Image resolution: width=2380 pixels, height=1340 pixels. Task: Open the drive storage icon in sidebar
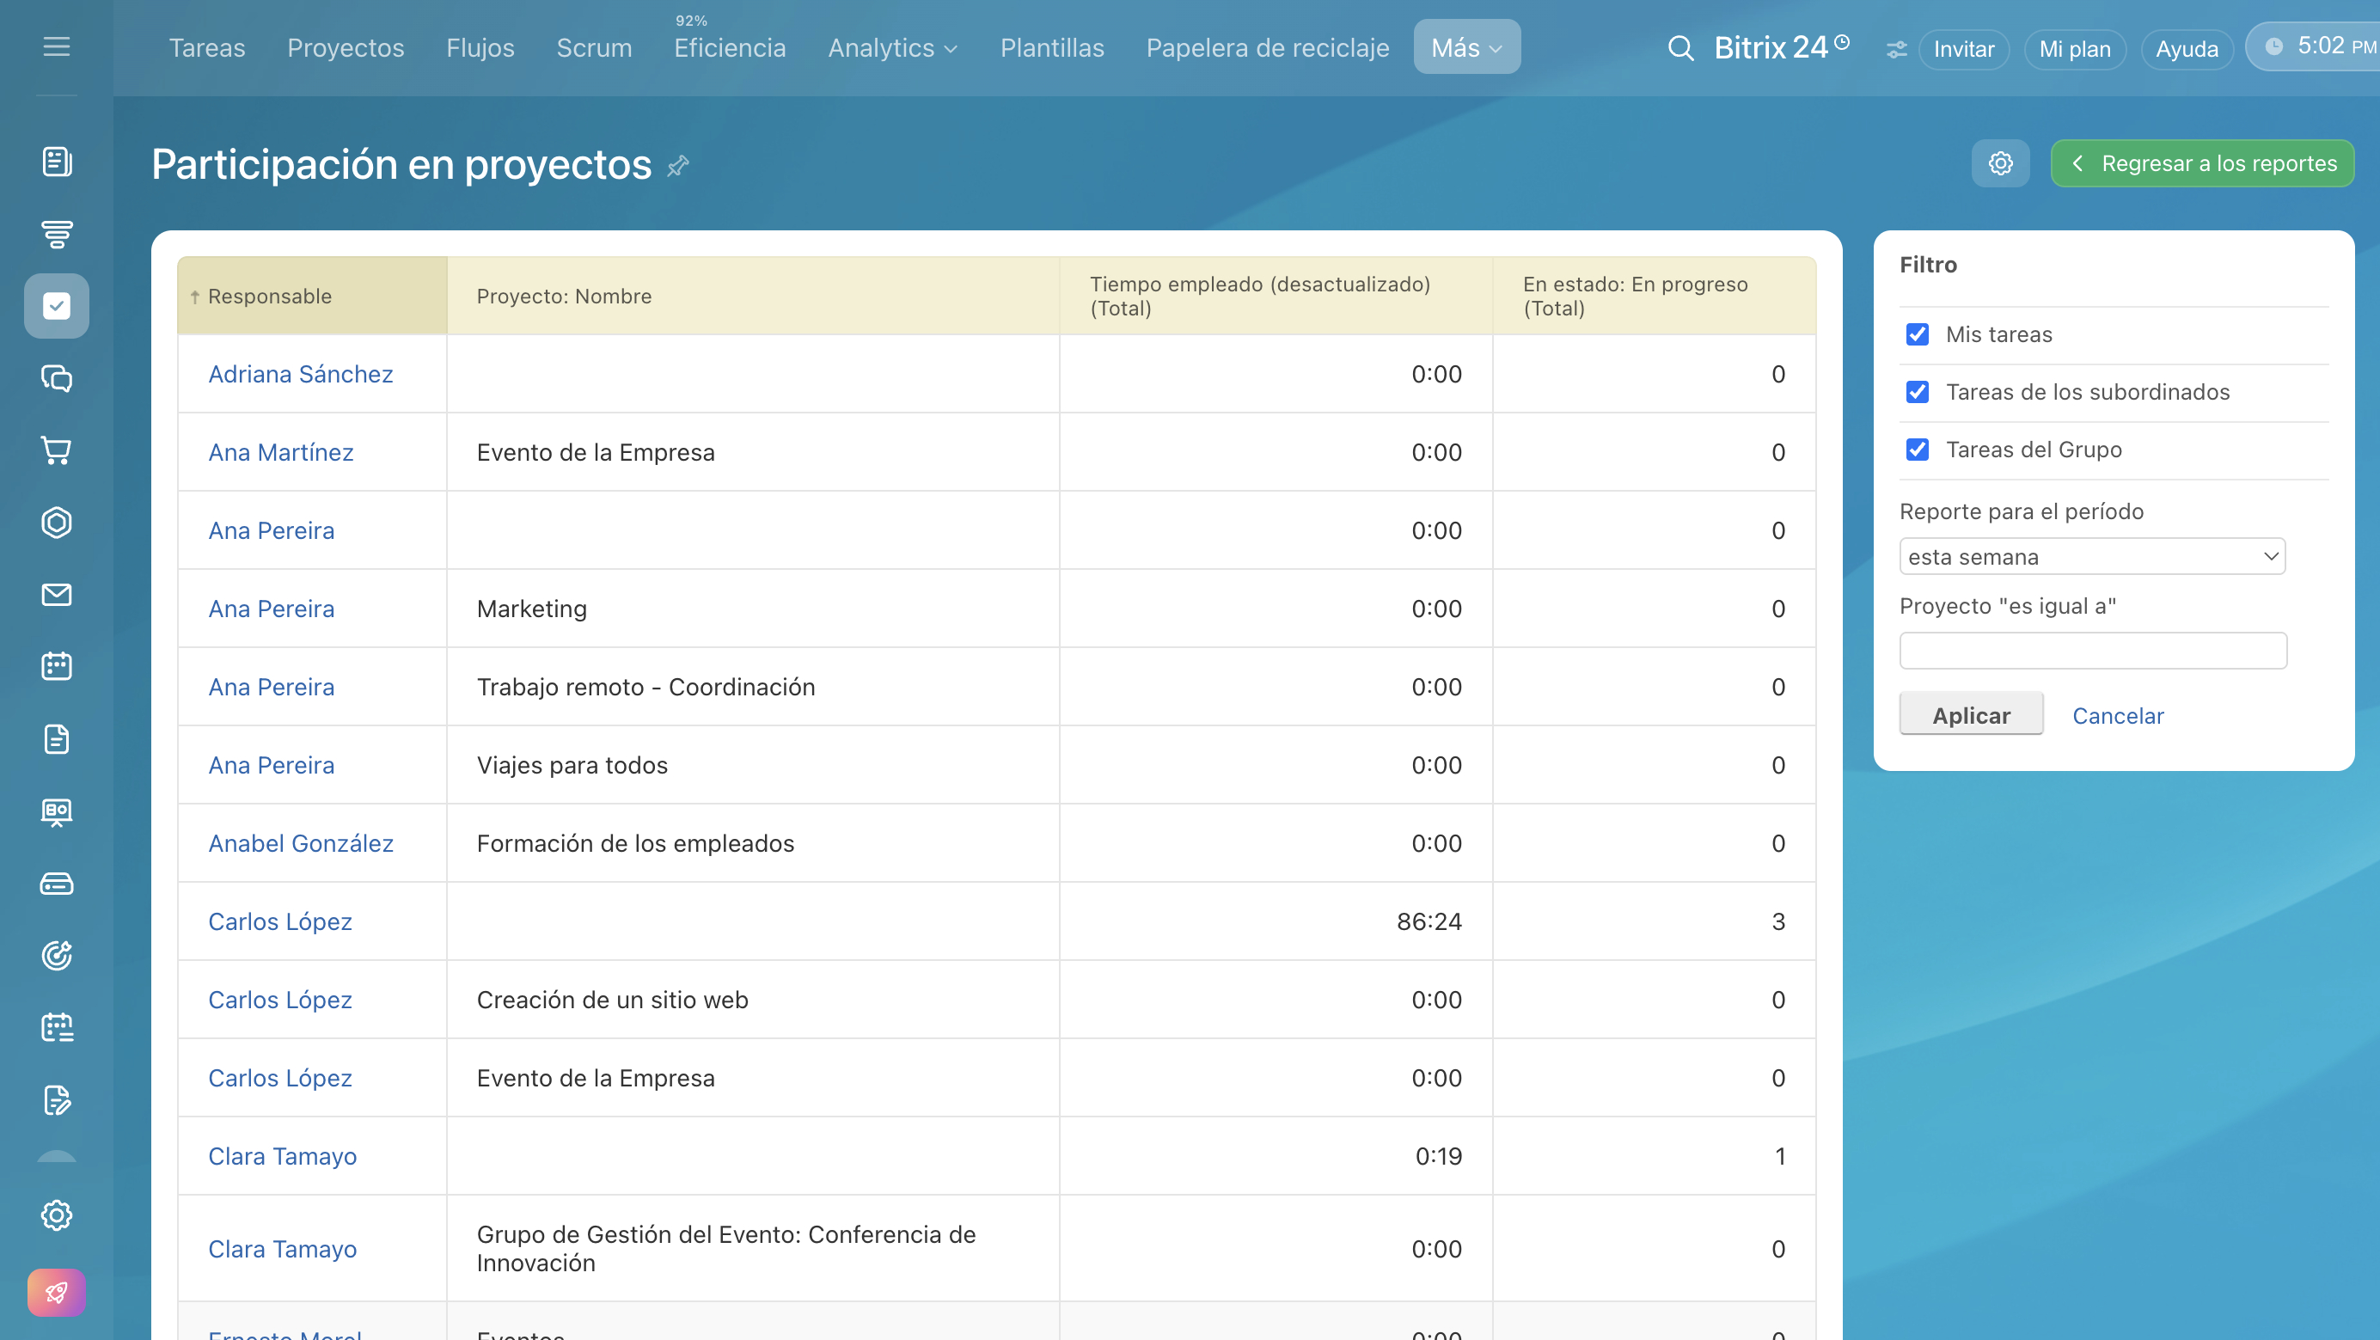pyautogui.click(x=57, y=884)
